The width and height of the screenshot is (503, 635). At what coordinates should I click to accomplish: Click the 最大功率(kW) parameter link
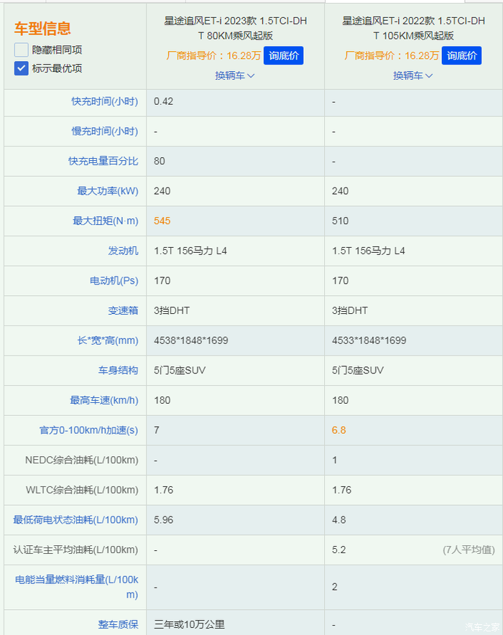[x=108, y=191]
